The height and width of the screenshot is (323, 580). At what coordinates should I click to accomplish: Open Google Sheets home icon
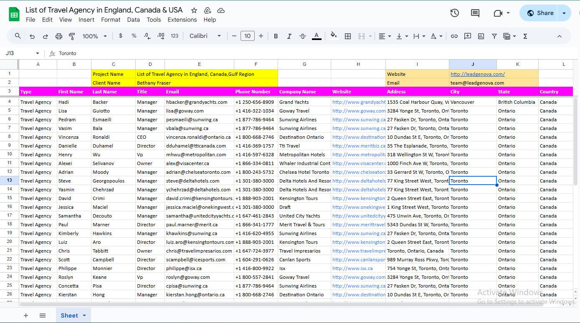(15, 14)
